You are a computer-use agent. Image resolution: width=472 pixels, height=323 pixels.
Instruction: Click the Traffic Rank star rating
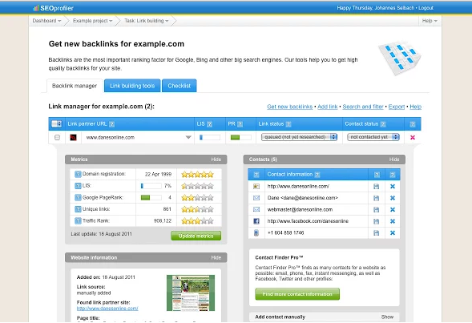tap(197, 221)
